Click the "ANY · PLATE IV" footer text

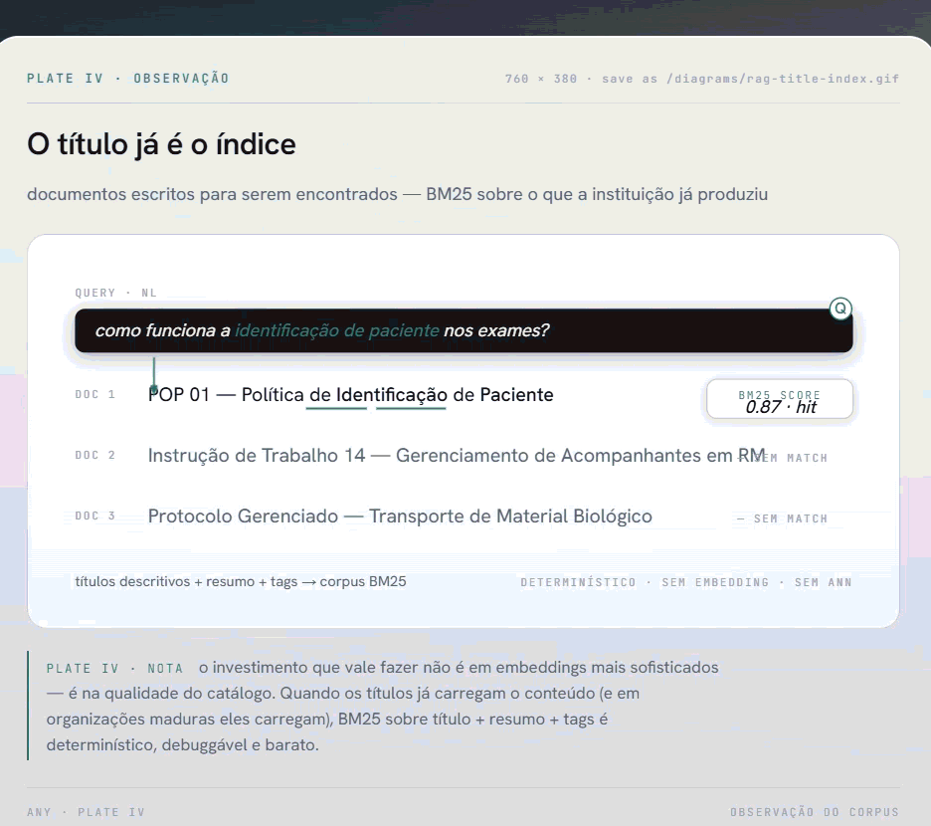point(87,812)
